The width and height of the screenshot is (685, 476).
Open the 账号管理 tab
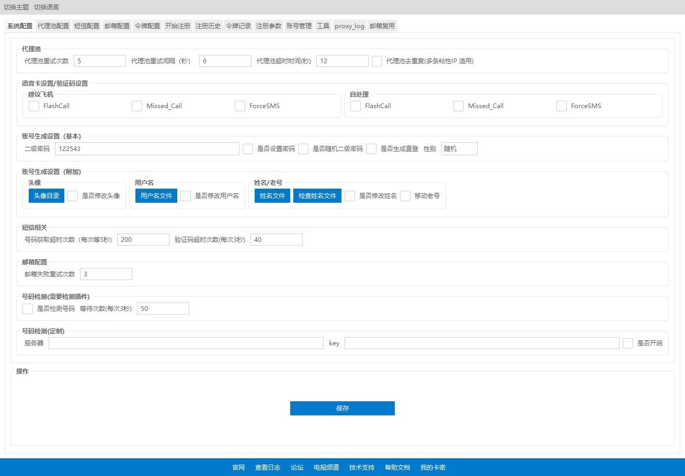tap(299, 26)
